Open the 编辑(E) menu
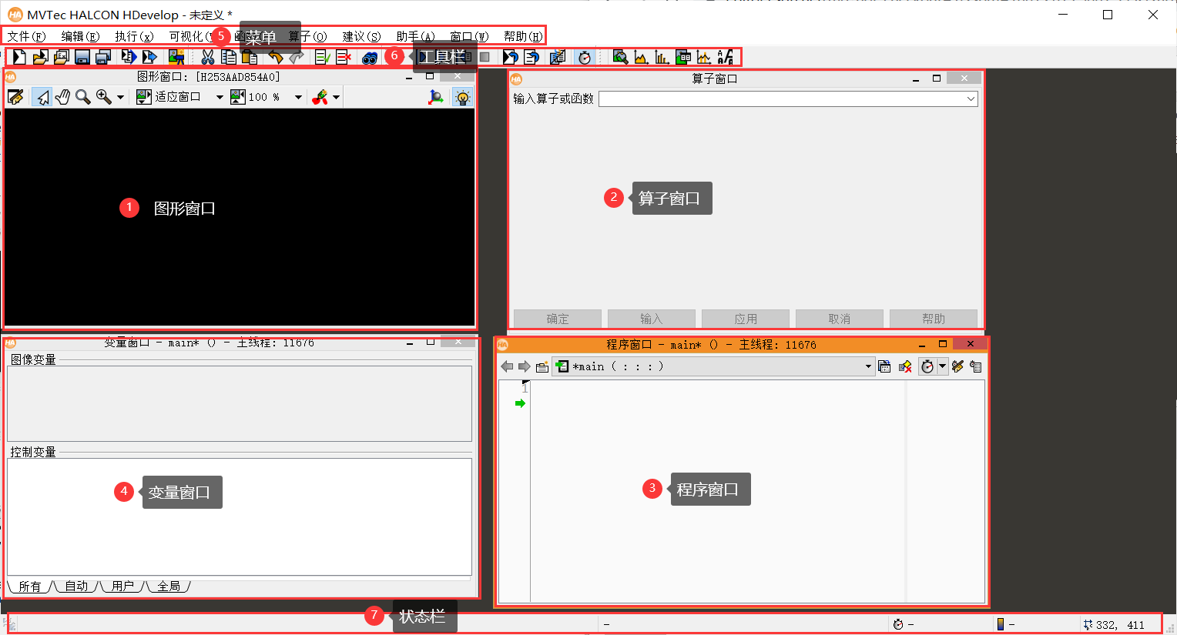The image size is (1177, 635). 81,36
